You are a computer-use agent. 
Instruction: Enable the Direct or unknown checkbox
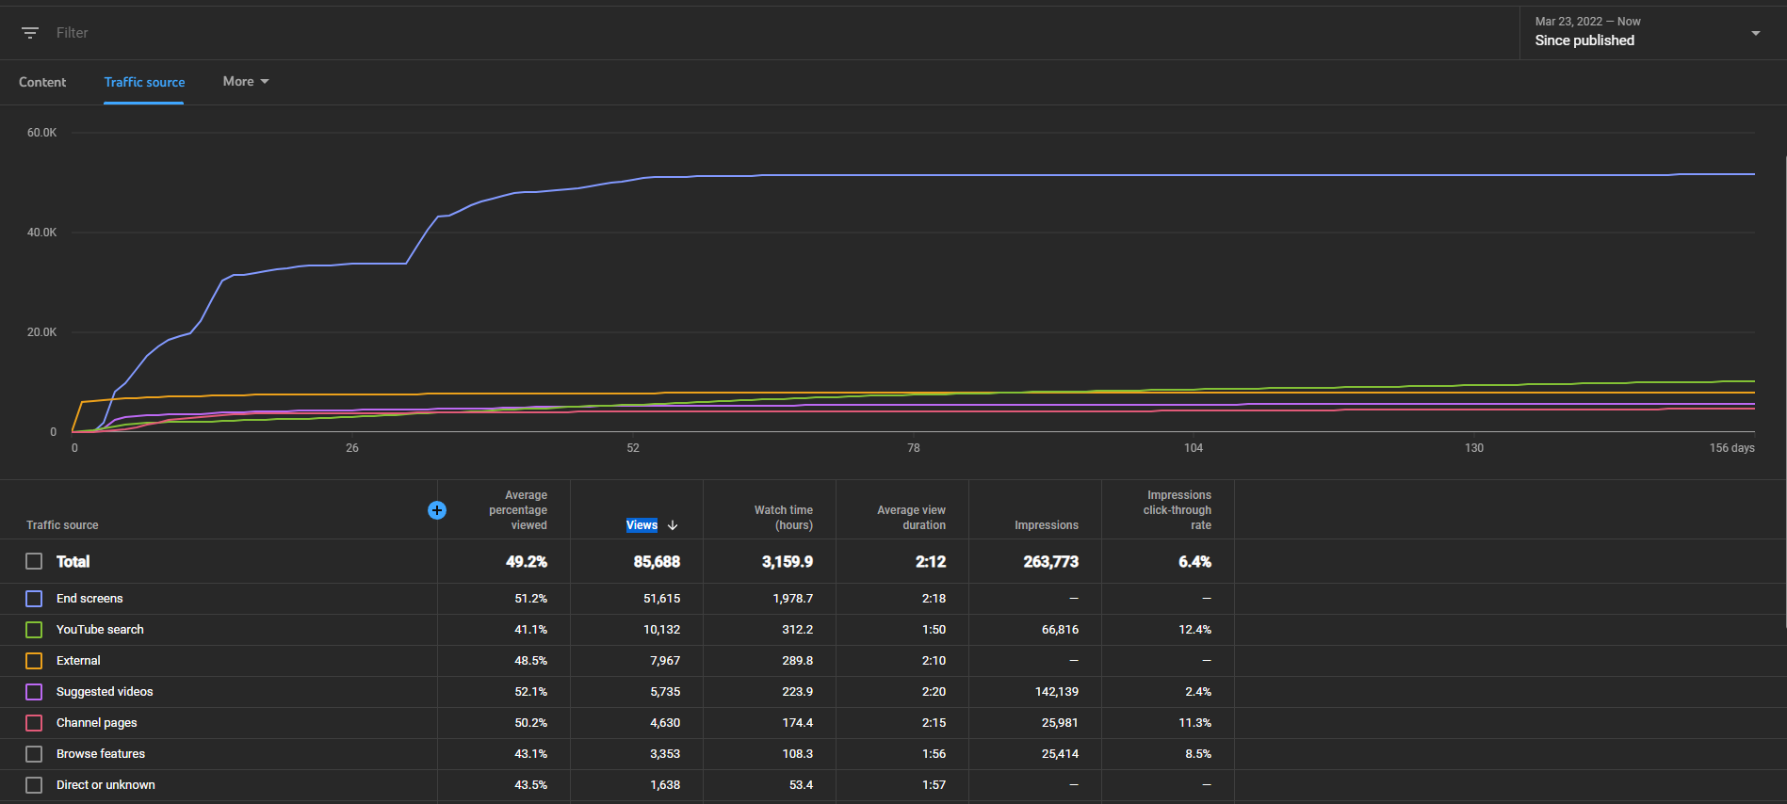coord(34,785)
